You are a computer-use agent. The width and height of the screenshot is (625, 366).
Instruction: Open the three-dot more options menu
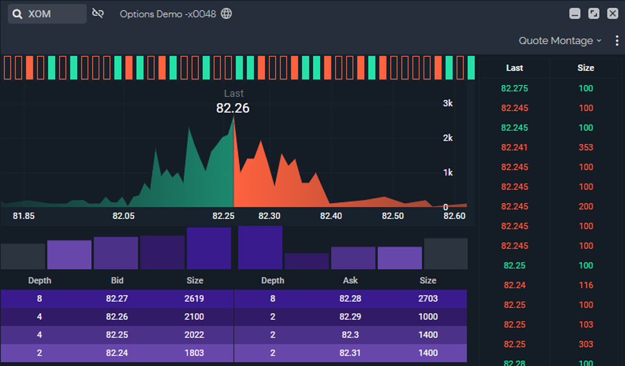[617, 40]
